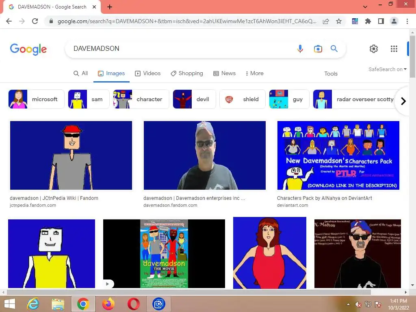Open the yellow shirt character image
Viewport: 416px width, 312px height.
click(52, 253)
